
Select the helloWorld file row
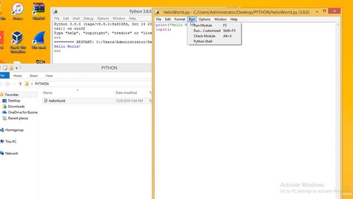pyautogui.click(x=97, y=101)
